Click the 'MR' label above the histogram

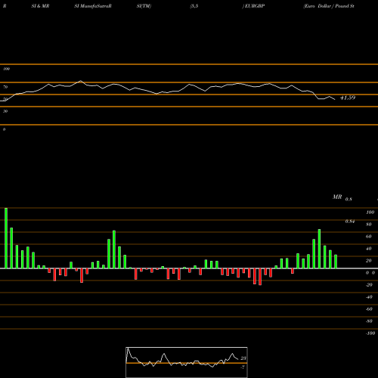pos(337,197)
